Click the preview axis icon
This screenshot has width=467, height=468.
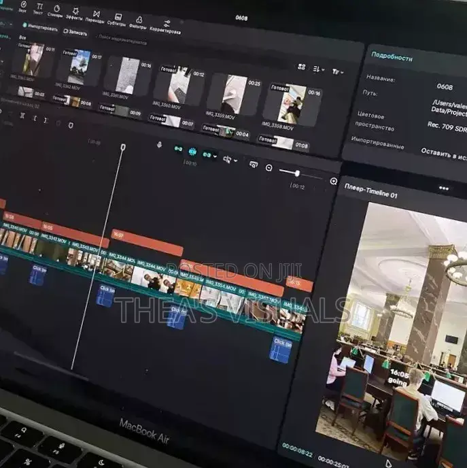pos(227,160)
